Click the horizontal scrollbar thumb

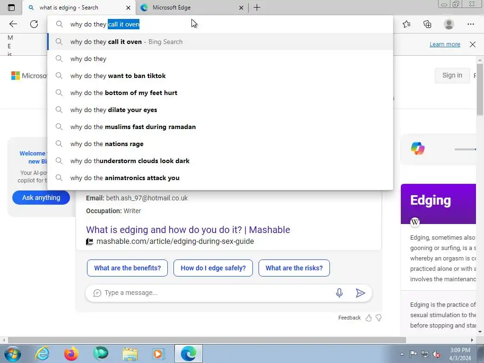(x=207, y=340)
